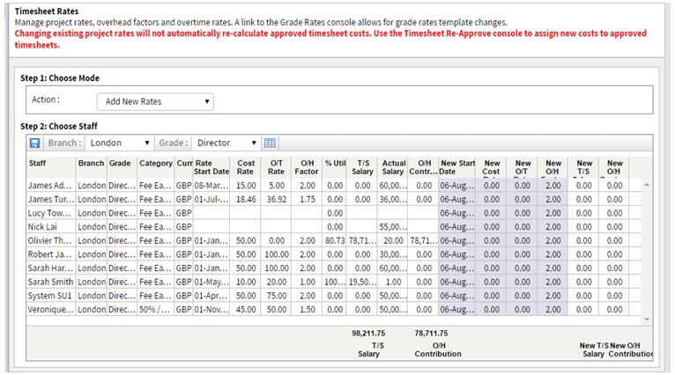Select the James Tur... staff row name
The width and height of the screenshot is (675, 375).
pyautogui.click(x=51, y=199)
